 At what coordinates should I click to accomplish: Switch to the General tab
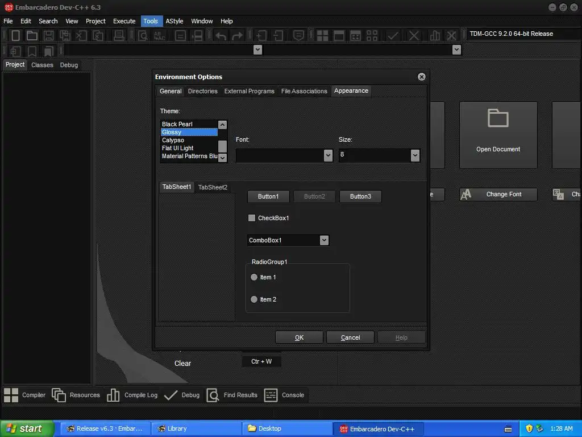click(171, 91)
